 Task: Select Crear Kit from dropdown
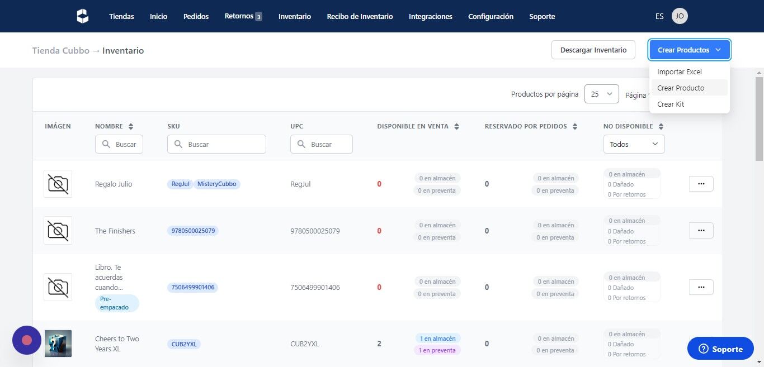pyautogui.click(x=690, y=104)
